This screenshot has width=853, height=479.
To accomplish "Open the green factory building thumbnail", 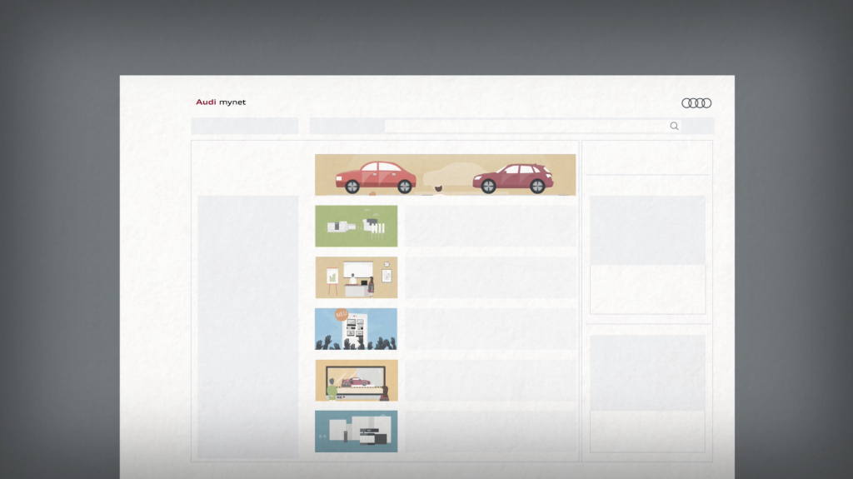I will [x=356, y=226].
